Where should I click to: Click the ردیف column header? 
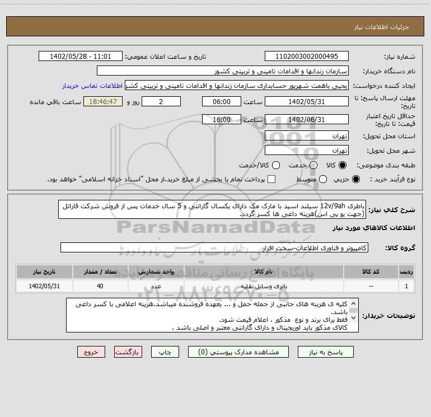406,272
